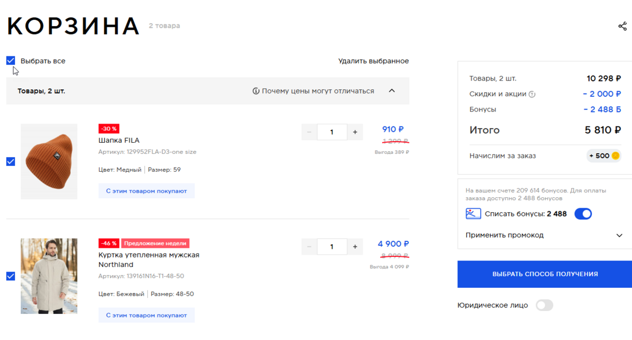Decrease quantity of Northland jacket with minus
Viewport: 632px width, 340px height.
pos(309,247)
